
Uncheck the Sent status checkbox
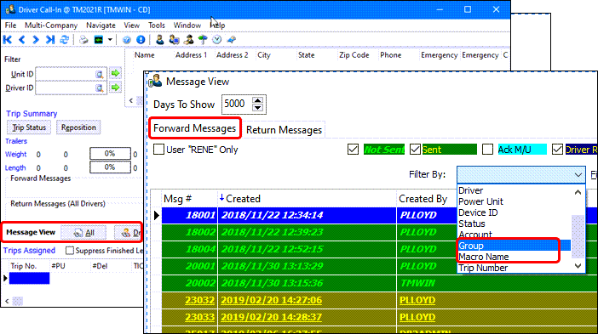(x=415, y=149)
